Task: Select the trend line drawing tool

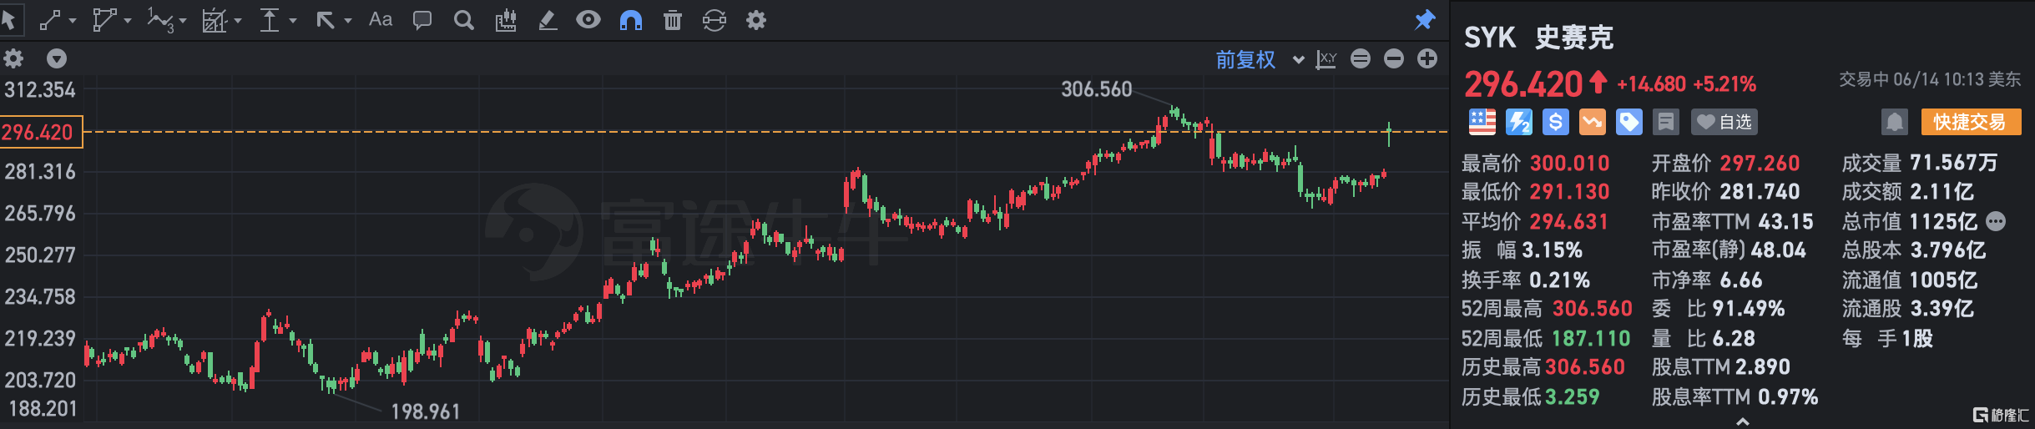Action: point(49,20)
